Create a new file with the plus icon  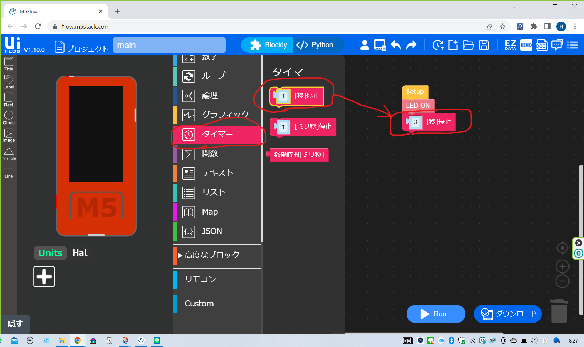pyautogui.click(x=453, y=45)
